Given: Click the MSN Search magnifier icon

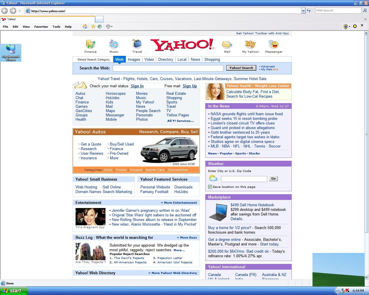Looking at the screenshot, I should coord(365,11).
